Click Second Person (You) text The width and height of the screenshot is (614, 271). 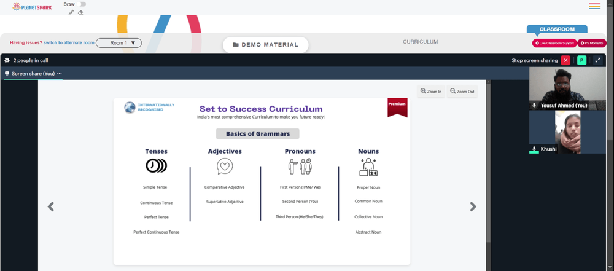(x=300, y=202)
